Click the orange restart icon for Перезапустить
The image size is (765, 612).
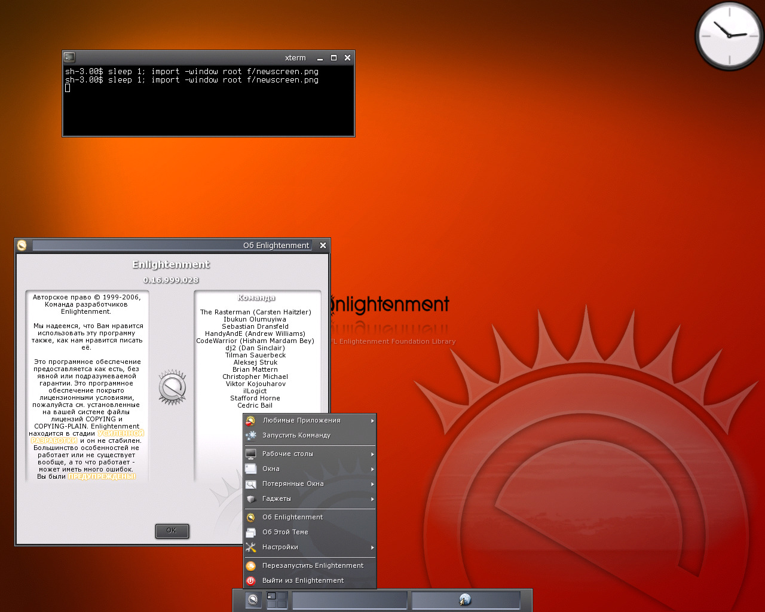coord(251,565)
